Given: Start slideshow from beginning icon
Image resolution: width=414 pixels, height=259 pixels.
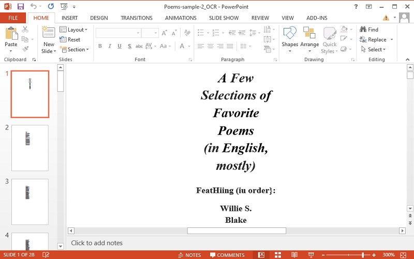Looking at the screenshot, I should point(64,6).
